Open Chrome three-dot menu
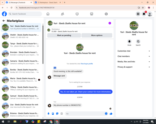 click(153, 8)
